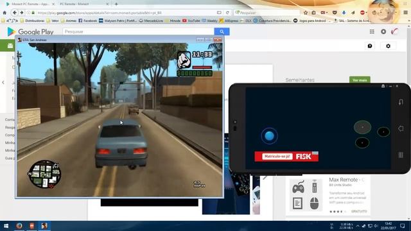Open Animes bookmark folder

point(68,21)
